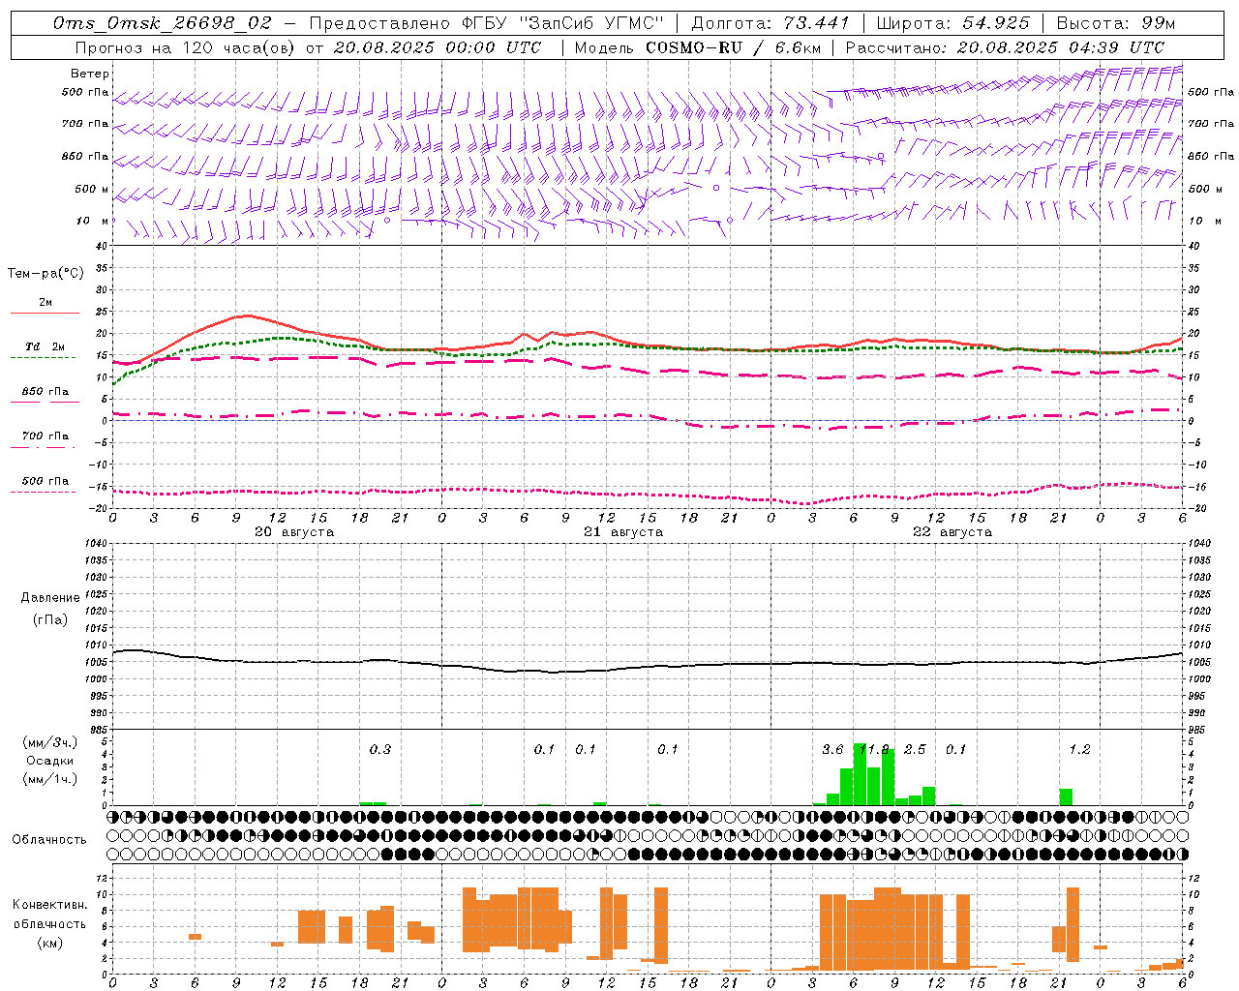Image resolution: width=1239 pixels, height=991 pixels.
Task: Click the Давление pressure panel label
Action: (x=50, y=598)
